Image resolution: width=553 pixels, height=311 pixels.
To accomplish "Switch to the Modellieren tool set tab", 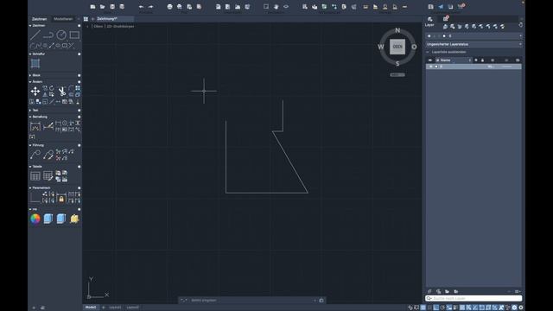I will (x=63, y=19).
